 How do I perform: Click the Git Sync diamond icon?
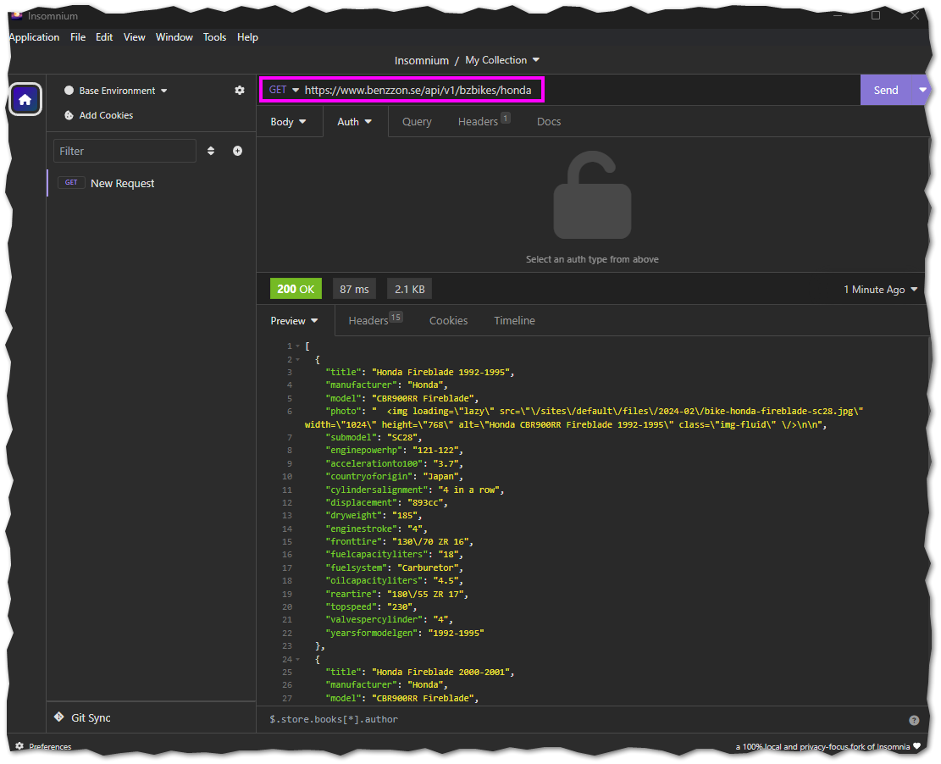(58, 717)
